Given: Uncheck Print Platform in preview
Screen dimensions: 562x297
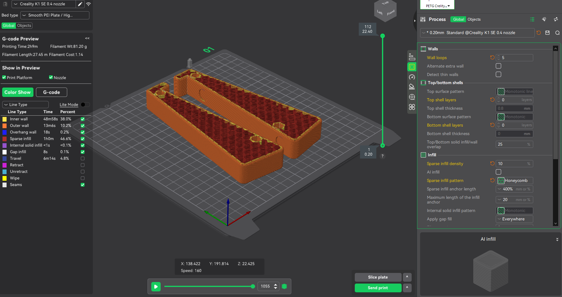Looking at the screenshot, I should 4,78.
